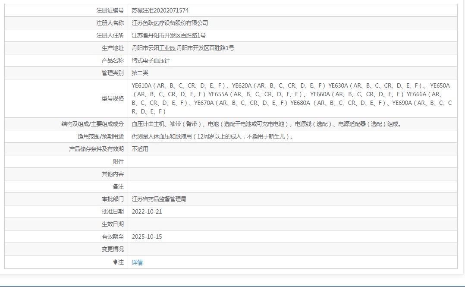
Task: Select structure text beginning 血压计由主机
Action: coord(267,124)
